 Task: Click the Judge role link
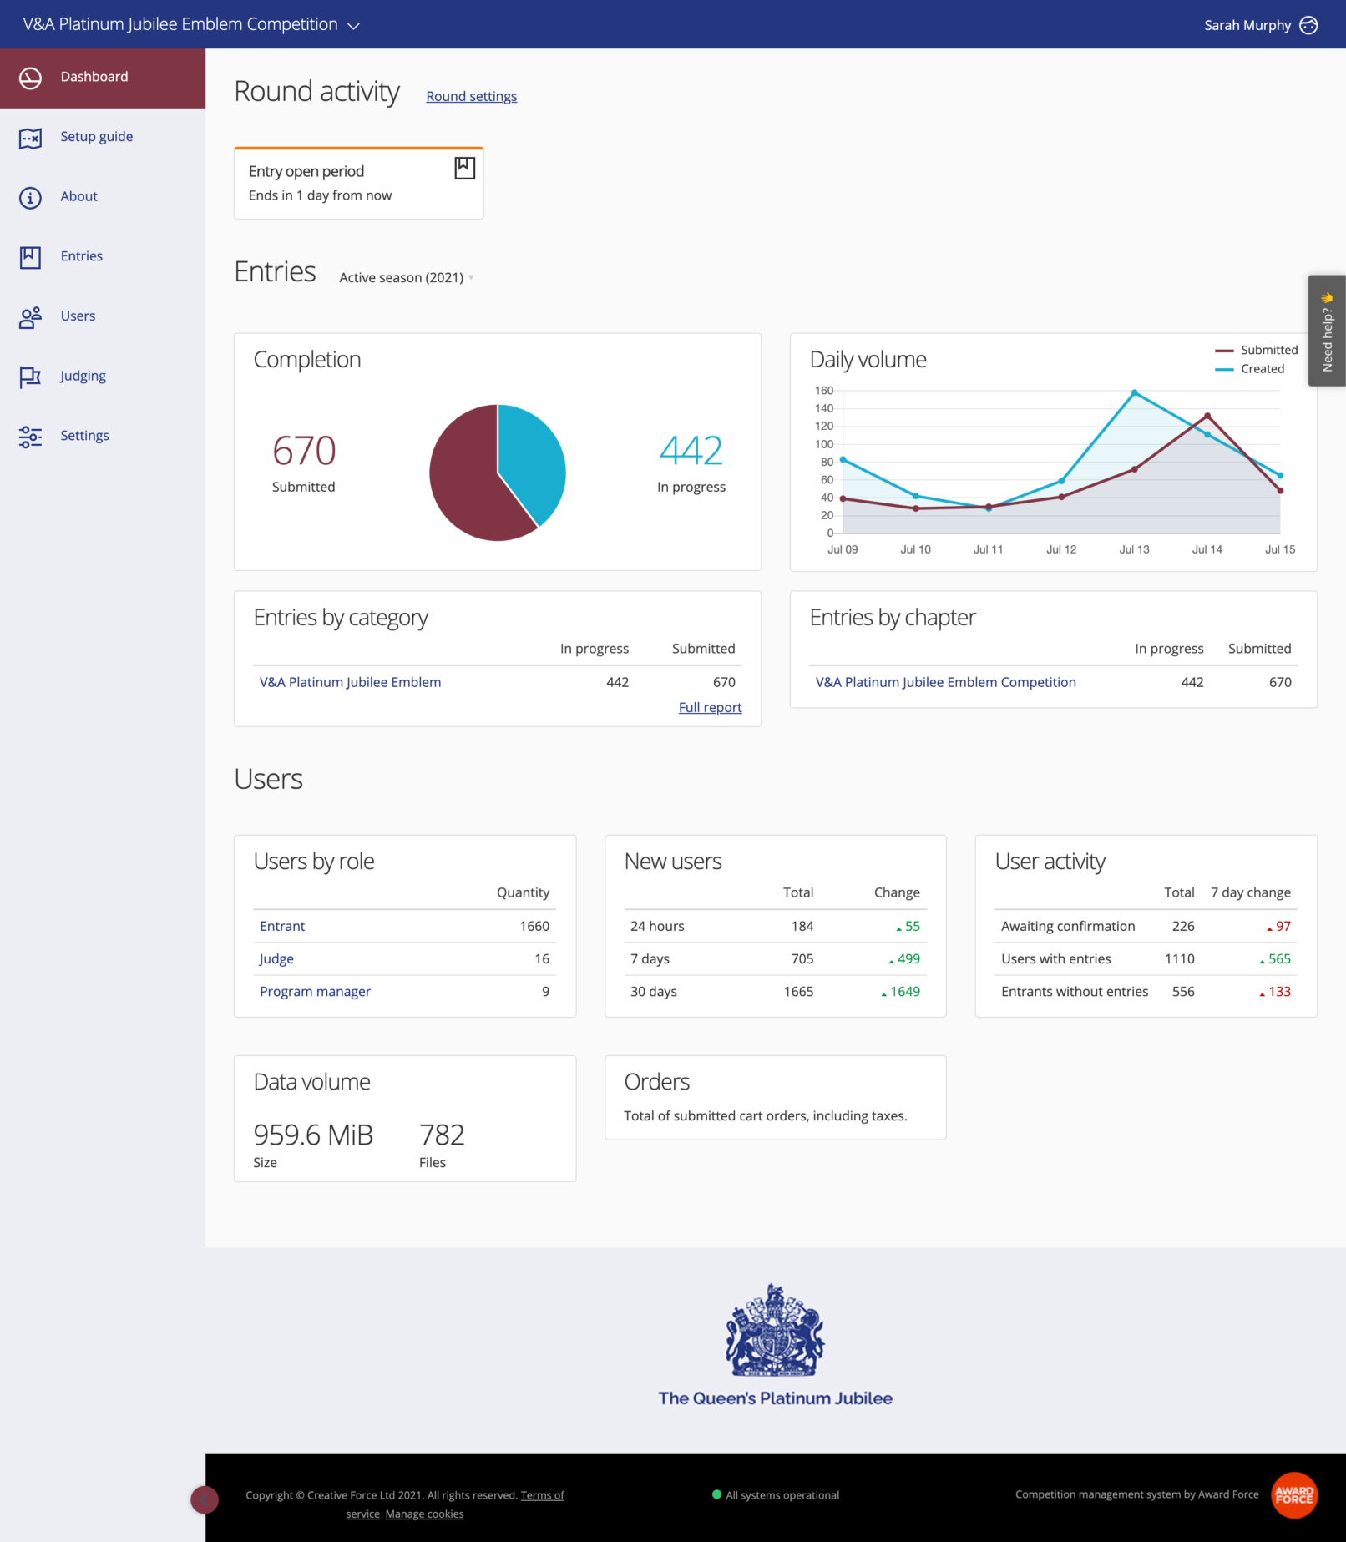point(276,958)
